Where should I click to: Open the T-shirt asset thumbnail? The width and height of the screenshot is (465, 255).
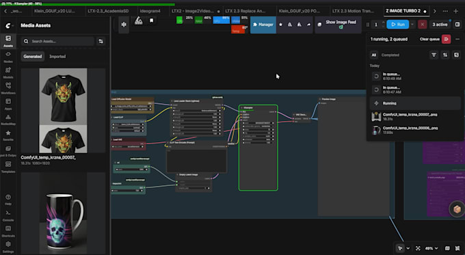(x=63, y=111)
